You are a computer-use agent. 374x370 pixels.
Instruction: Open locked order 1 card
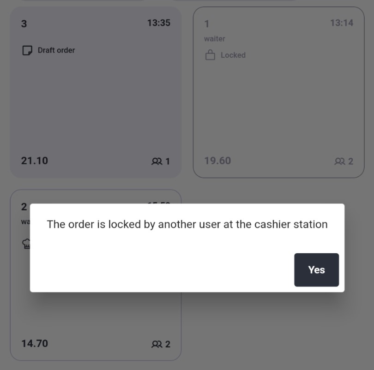pos(278,92)
